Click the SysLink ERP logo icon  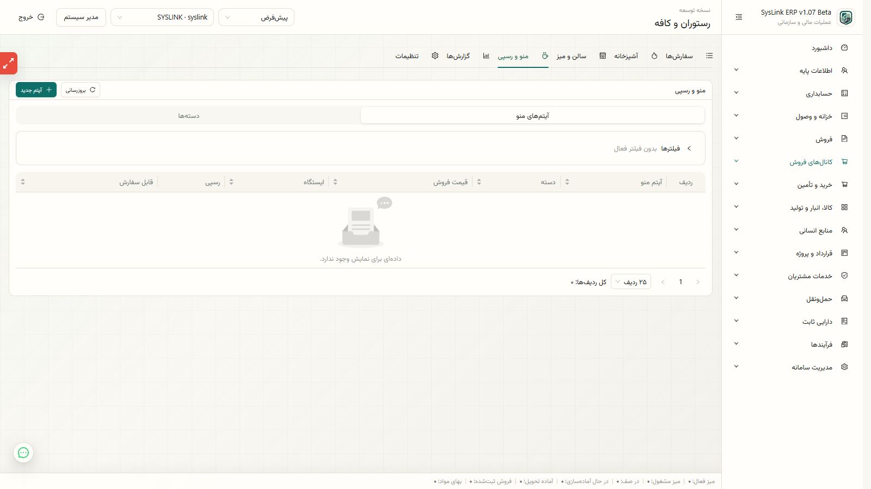845,17
